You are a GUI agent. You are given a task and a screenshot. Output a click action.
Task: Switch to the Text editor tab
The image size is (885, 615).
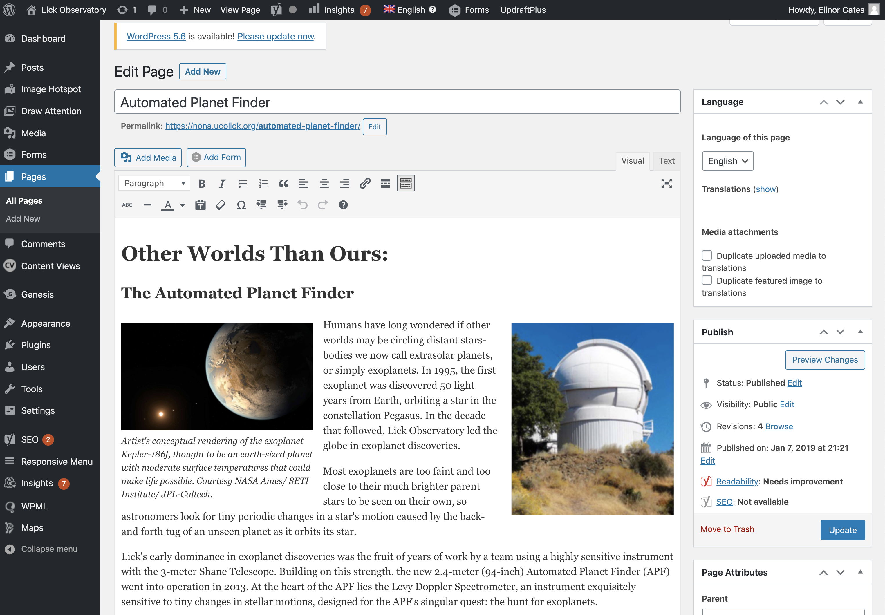667,161
